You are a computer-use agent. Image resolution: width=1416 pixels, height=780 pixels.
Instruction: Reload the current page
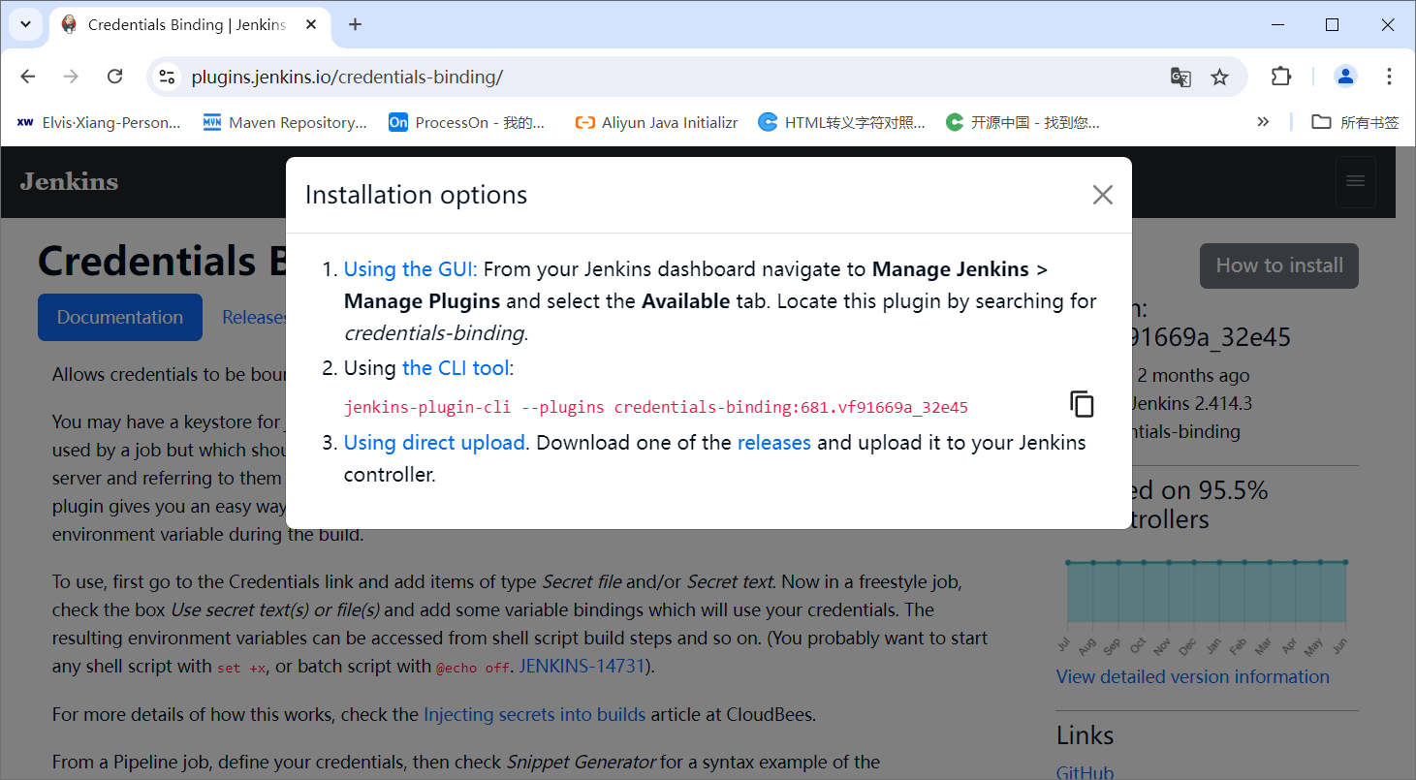(x=114, y=77)
